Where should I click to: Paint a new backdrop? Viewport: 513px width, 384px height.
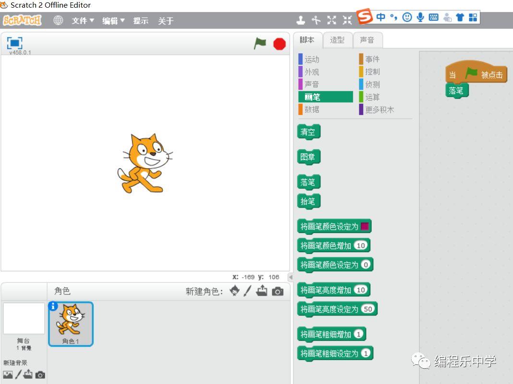(18, 374)
